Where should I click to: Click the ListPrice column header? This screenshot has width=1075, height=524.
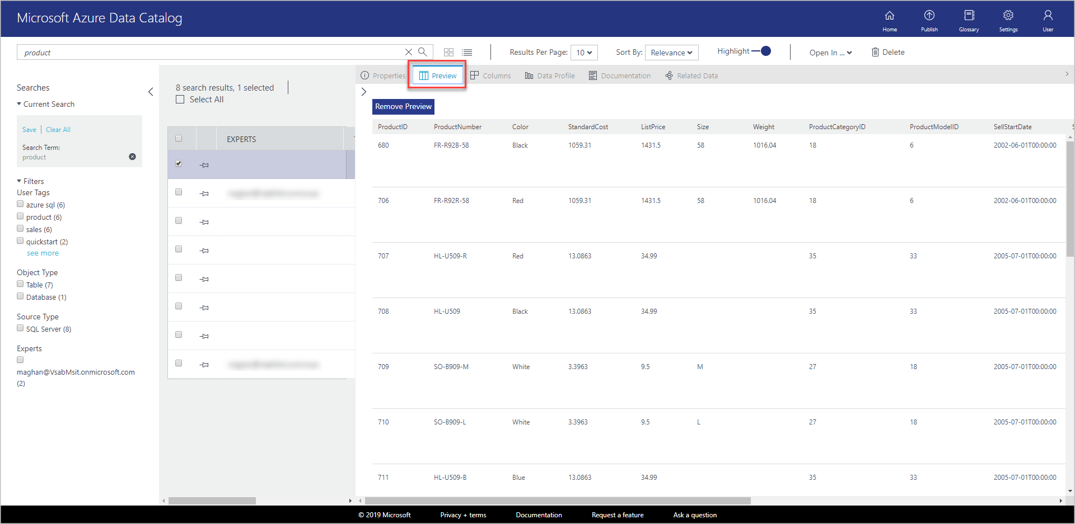(x=653, y=127)
